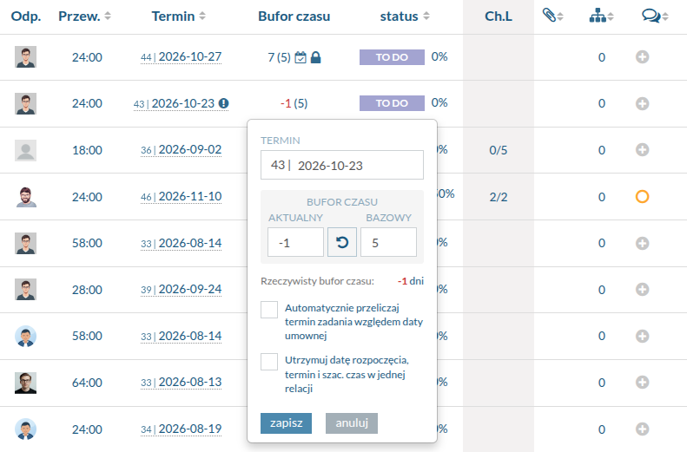Click the blank grey avatar in the 18:00 row
Image resolution: width=687 pixels, height=452 pixels.
pyautogui.click(x=25, y=150)
